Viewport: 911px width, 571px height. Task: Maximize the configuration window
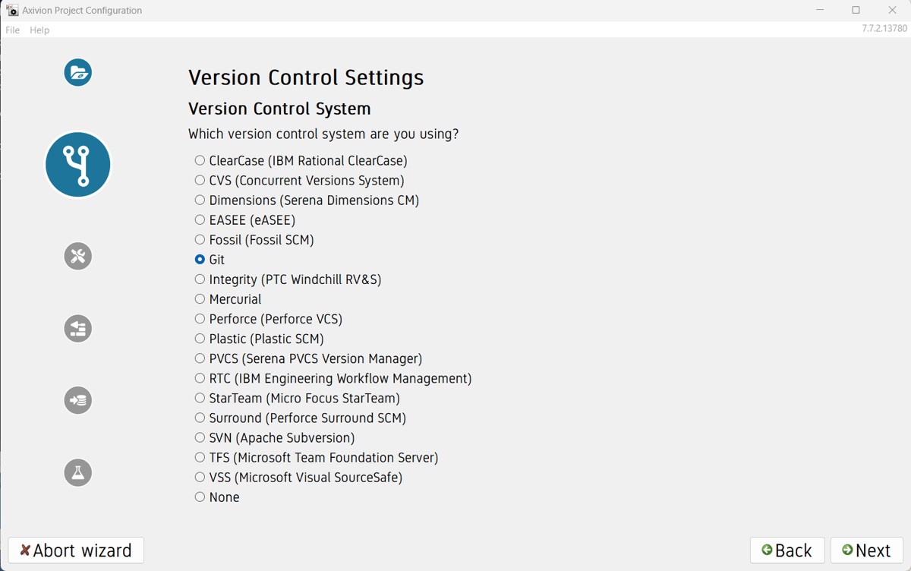click(x=856, y=11)
